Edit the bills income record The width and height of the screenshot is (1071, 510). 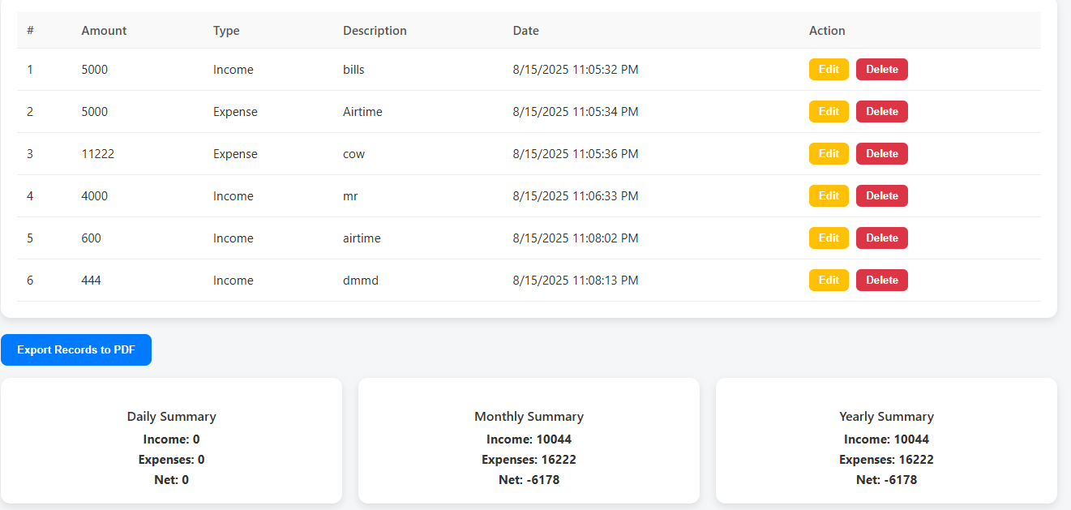(x=828, y=70)
